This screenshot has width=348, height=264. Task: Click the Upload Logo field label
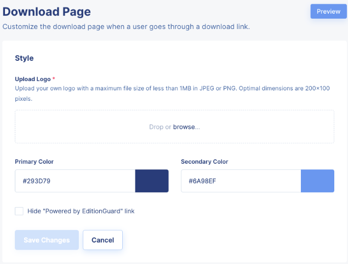click(x=33, y=79)
